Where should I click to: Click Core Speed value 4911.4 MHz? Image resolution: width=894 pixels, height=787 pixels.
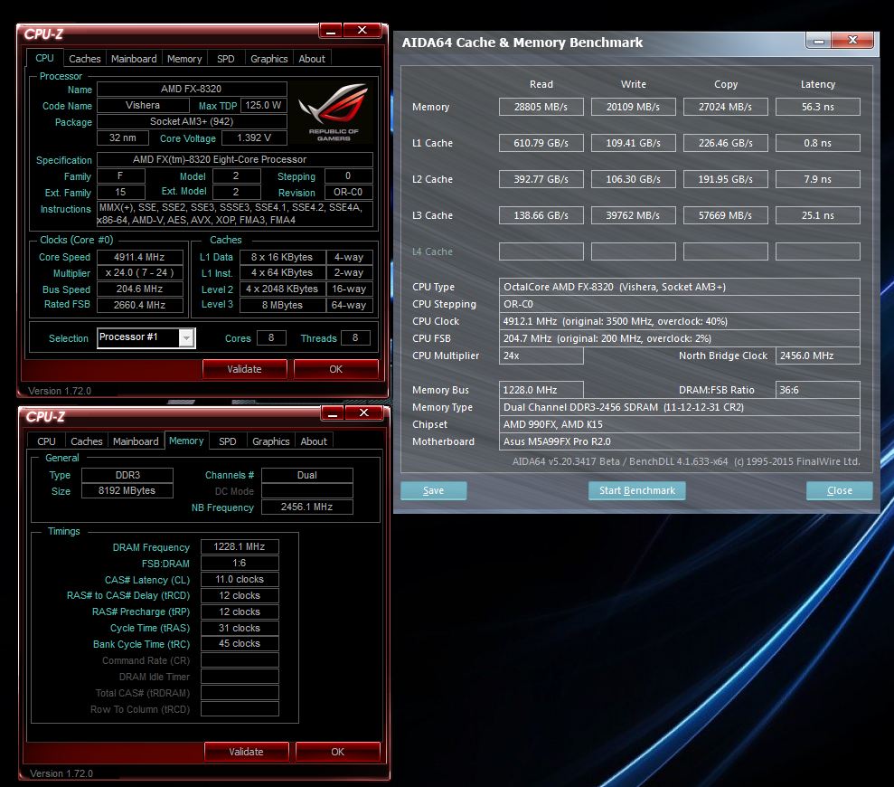pos(140,258)
